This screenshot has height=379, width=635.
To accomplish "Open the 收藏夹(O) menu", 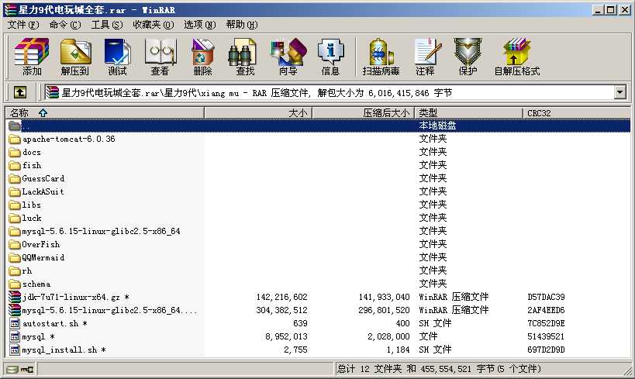I will click(x=153, y=25).
